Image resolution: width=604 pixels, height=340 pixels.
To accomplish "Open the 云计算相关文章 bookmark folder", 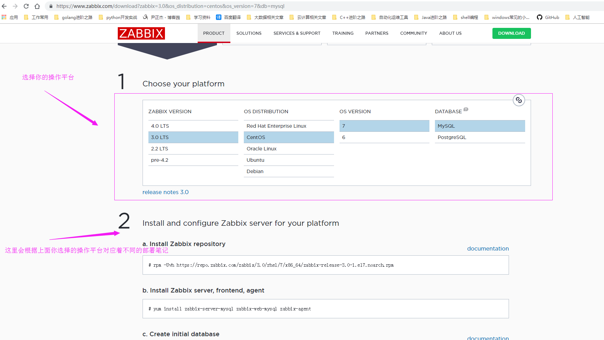I will pyautogui.click(x=308, y=17).
